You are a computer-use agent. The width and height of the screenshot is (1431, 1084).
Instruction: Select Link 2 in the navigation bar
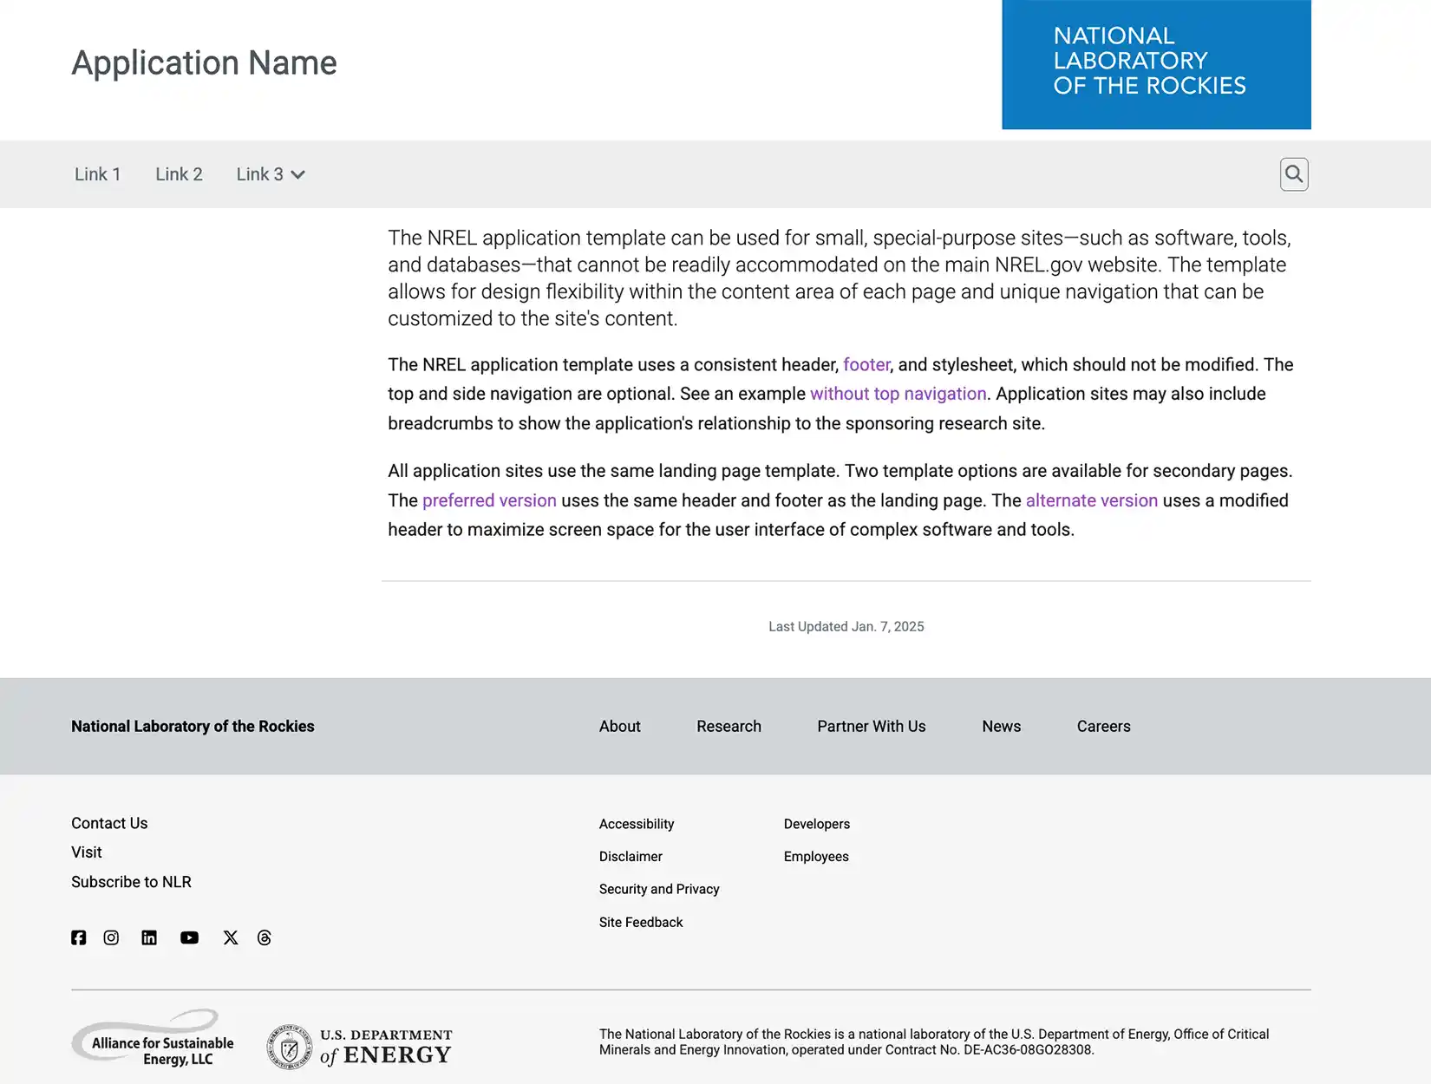[x=179, y=174]
